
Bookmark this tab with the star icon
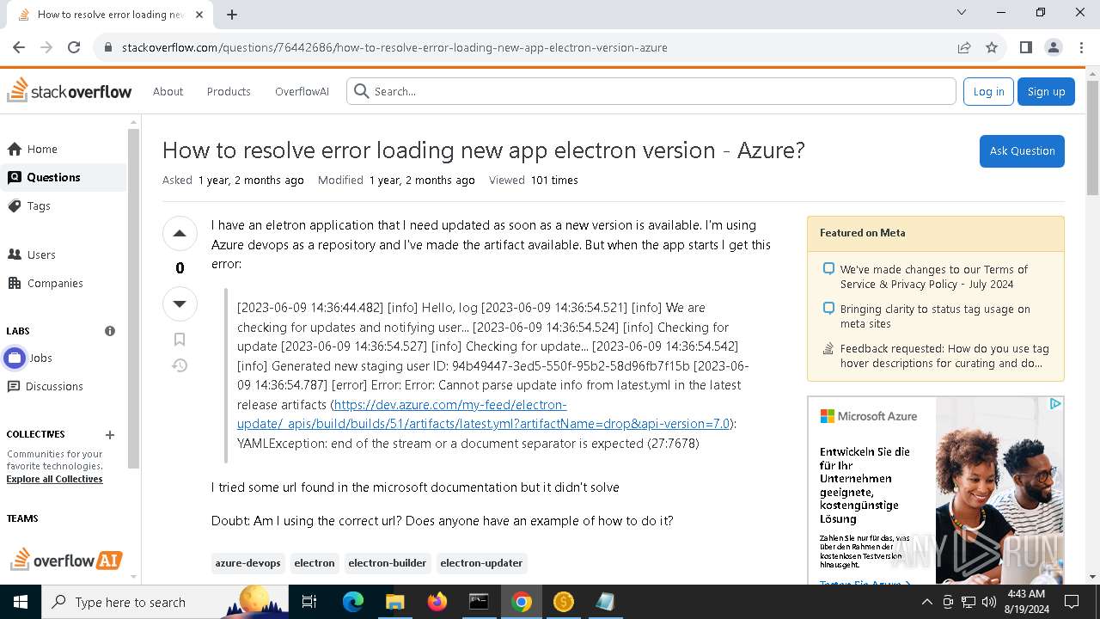(x=992, y=47)
